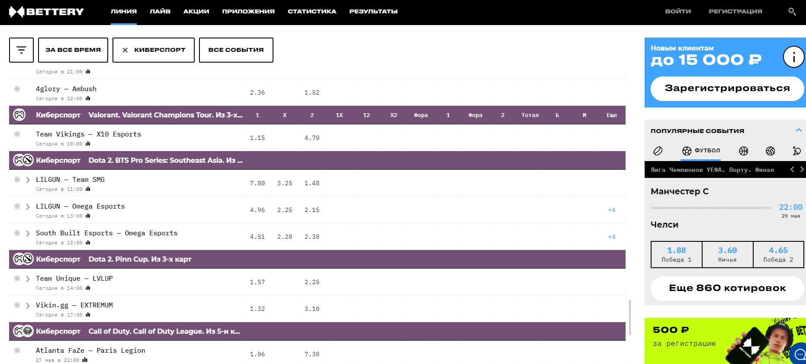The width and height of the screenshot is (806, 364).
Task: Click the search magnifier icon
Action: click(792, 12)
